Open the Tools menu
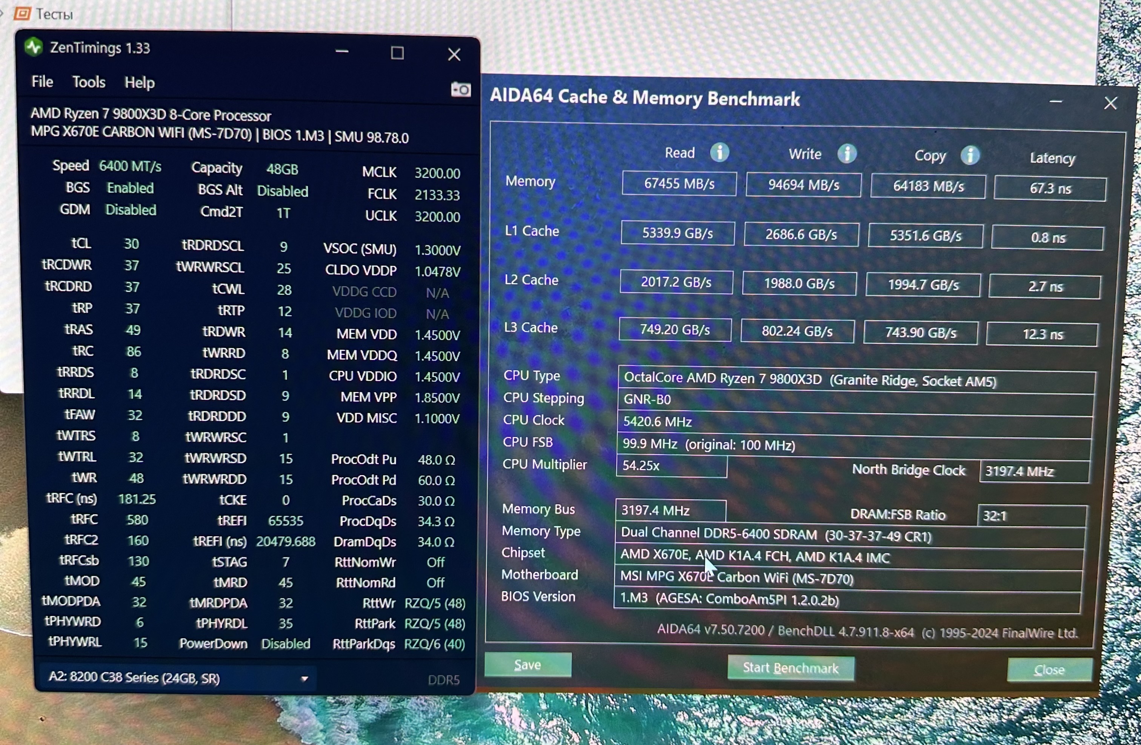 pos(89,82)
